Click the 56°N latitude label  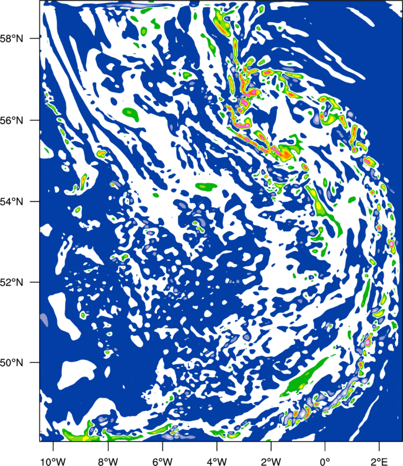(12, 121)
